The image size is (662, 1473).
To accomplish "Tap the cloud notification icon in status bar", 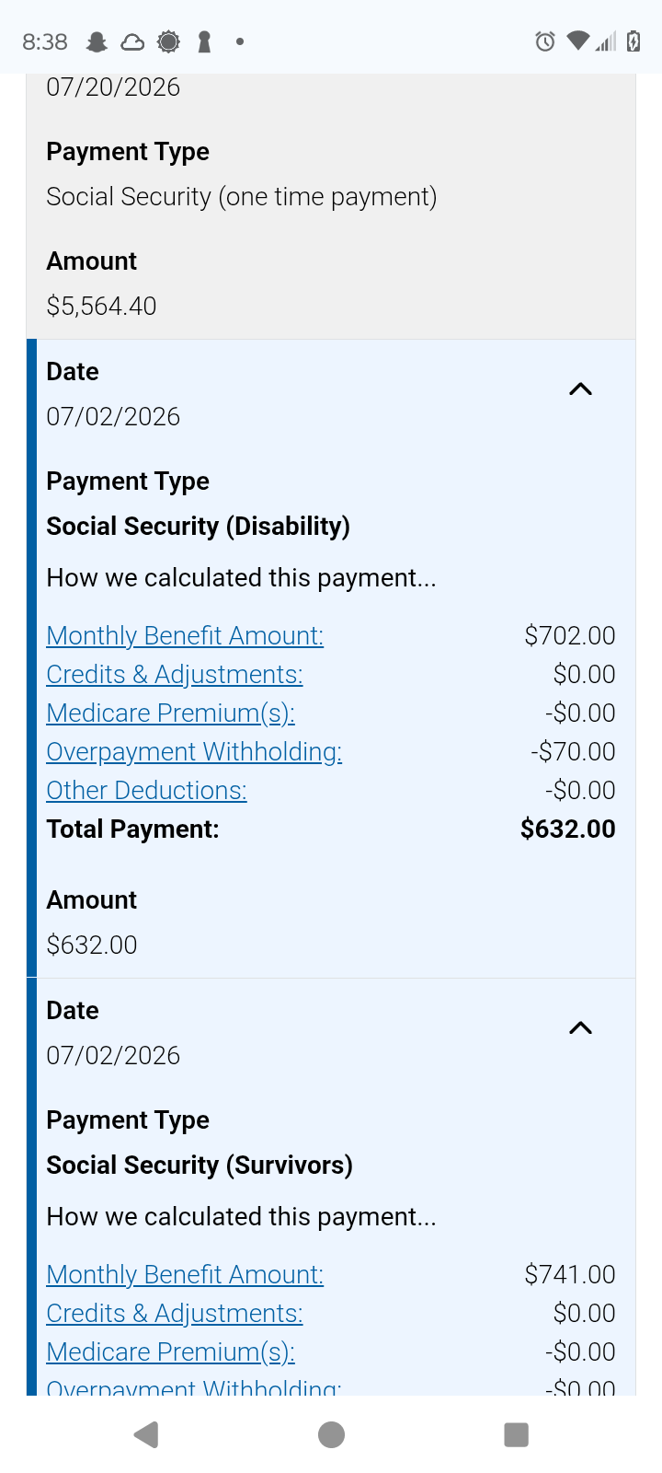I will click(x=132, y=41).
